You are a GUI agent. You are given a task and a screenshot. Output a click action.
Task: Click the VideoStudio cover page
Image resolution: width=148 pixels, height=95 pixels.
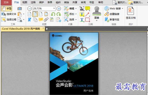pos(74,64)
